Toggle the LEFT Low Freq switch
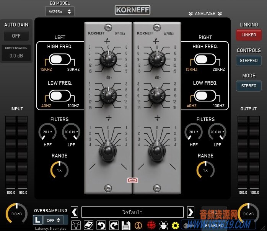 pos(60,96)
